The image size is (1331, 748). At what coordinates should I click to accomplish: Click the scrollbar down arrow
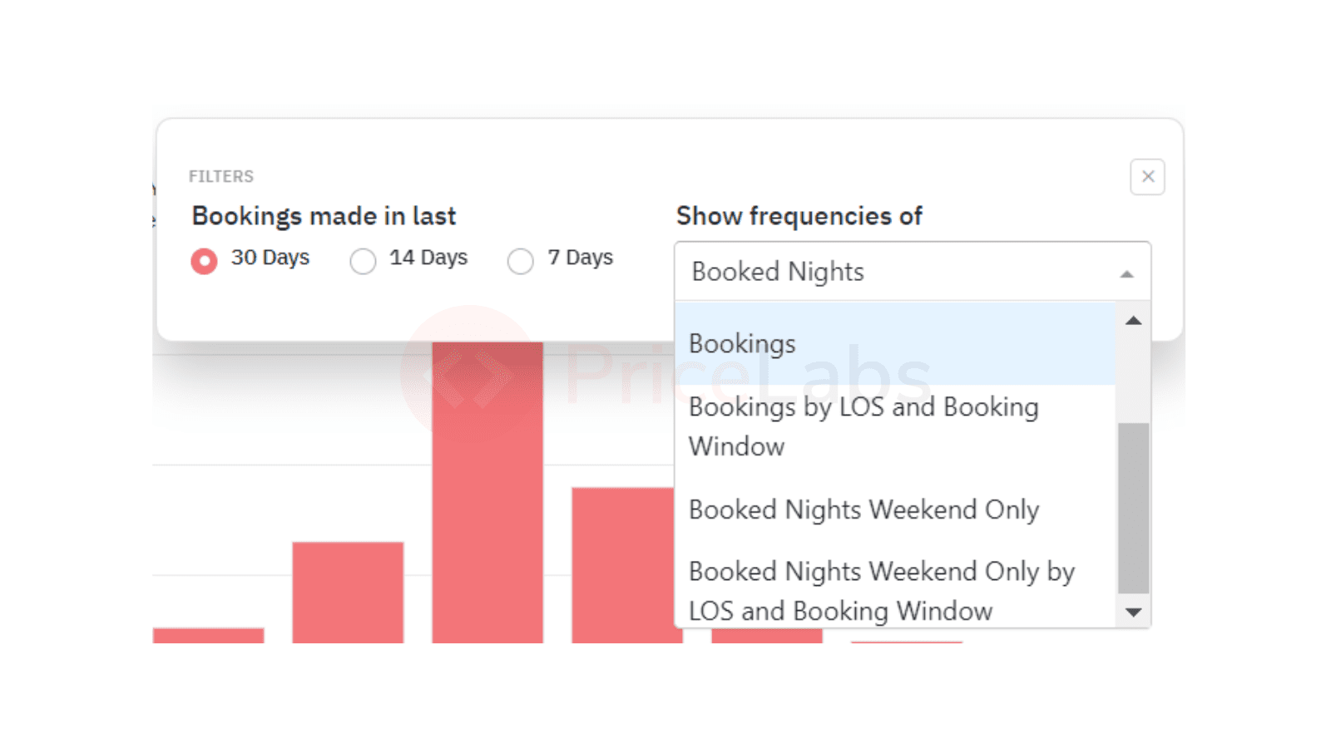(1133, 612)
